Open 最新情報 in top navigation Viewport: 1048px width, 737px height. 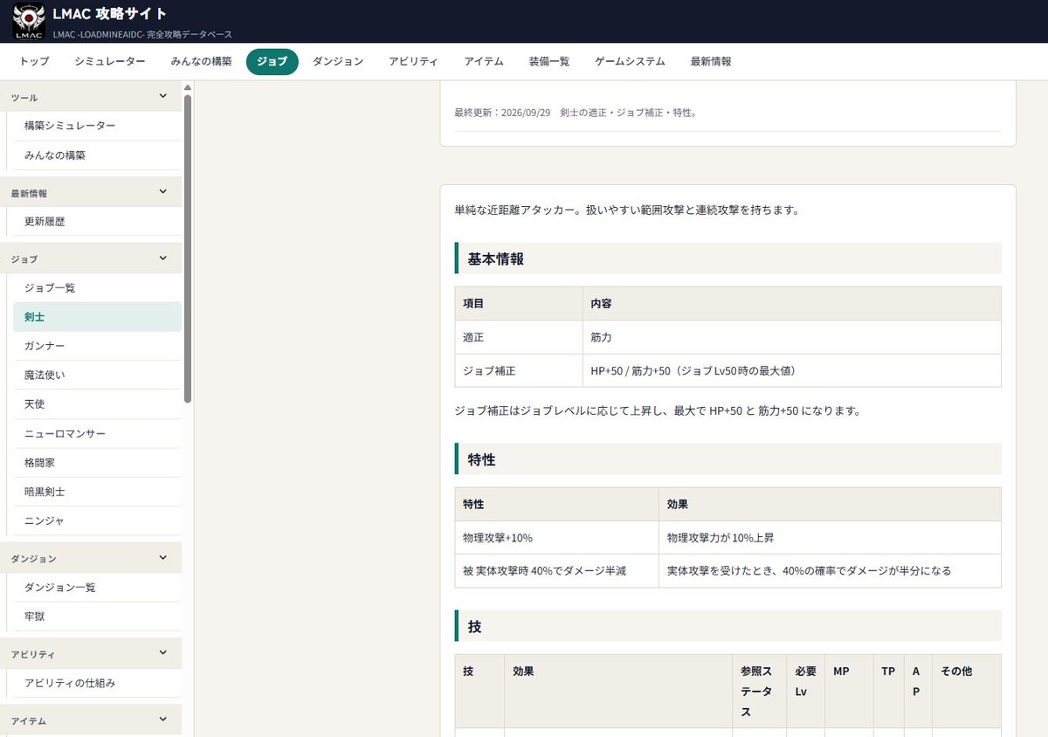711,62
